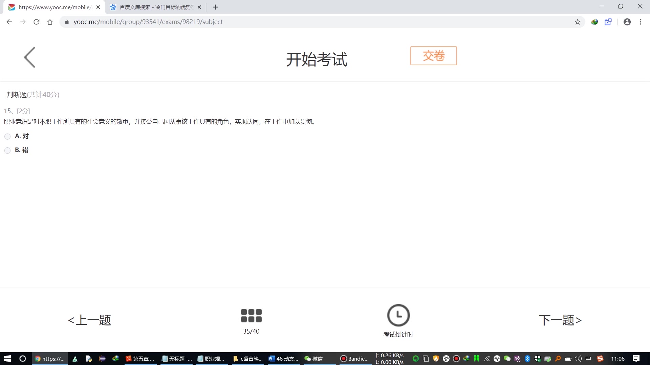The image size is (650, 365).
Task: Click the Chrome taskbar button
Action: (50, 359)
